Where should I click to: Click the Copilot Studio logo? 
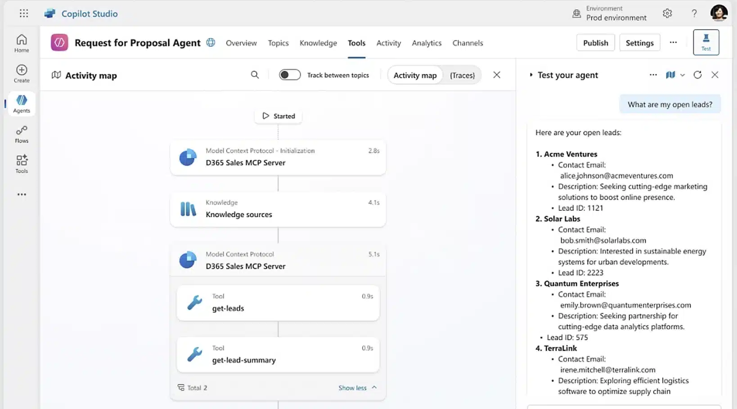(50, 13)
